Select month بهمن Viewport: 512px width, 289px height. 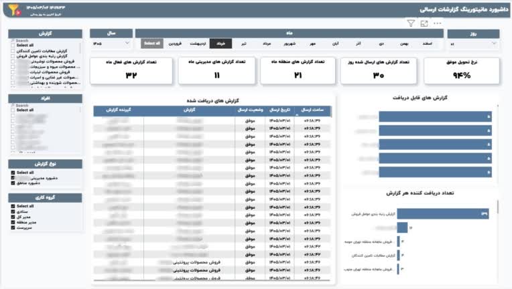(404, 43)
